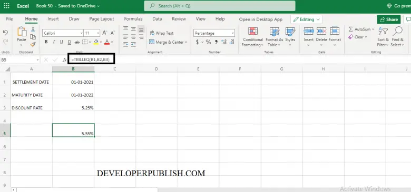Viewport: 411px width, 192px height.
Task: Click the Undo arrow icon
Action: [5, 33]
